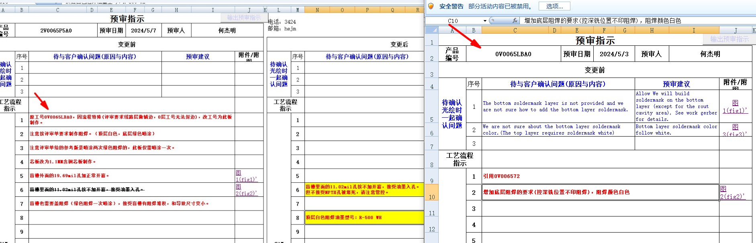
Task: Click the title 预审指示 in the 0V0065LBA0 sheet
Action: tap(595, 40)
